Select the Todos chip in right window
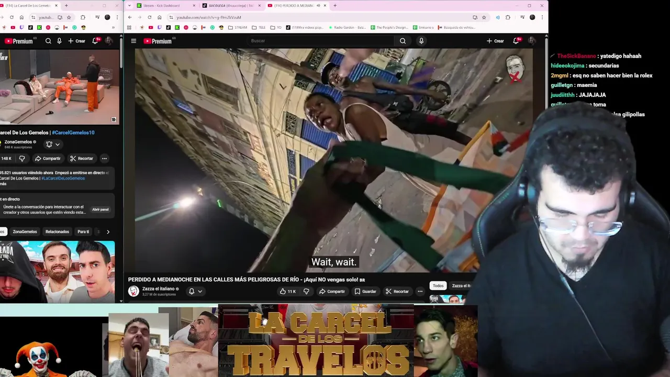 (x=438, y=285)
